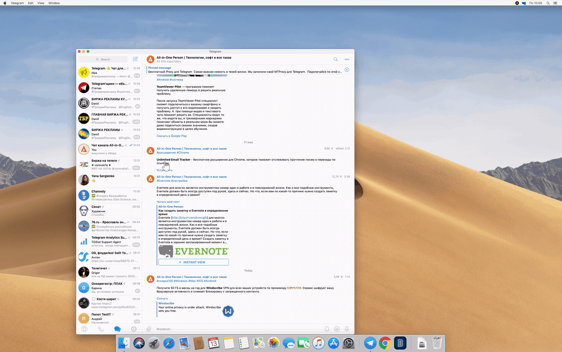Open the Telegram Analytics Support chat

[109, 242]
